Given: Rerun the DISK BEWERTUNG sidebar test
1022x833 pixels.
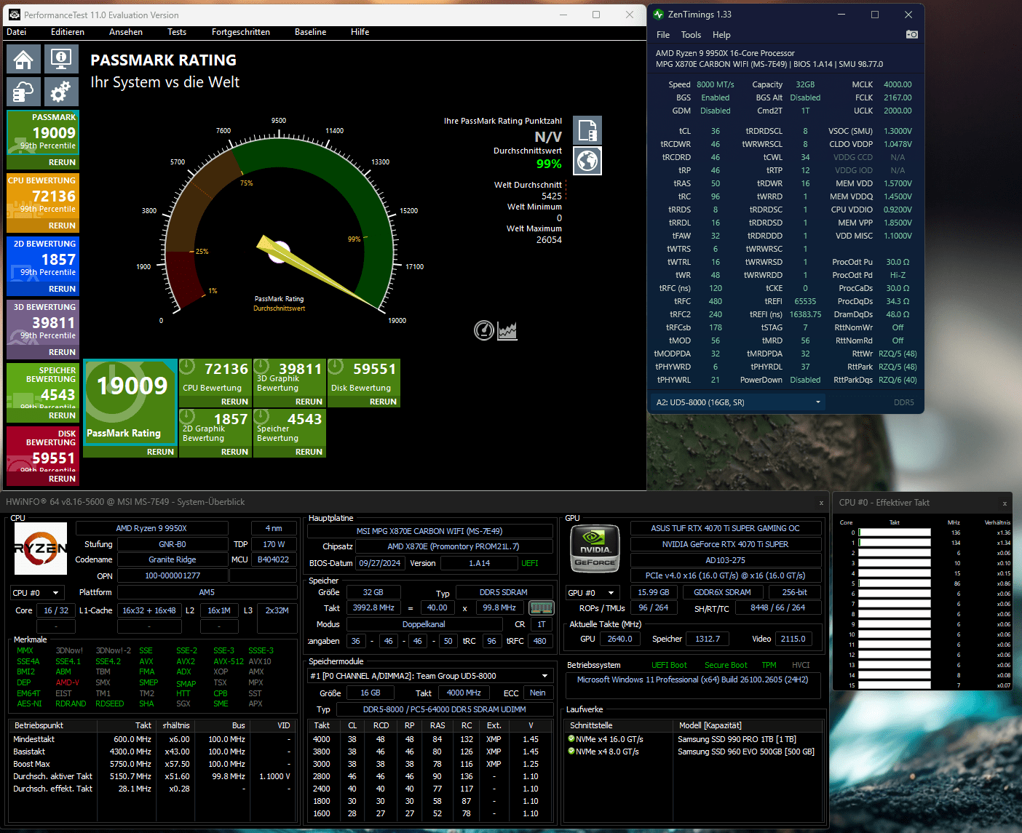Looking at the screenshot, I should coord(62,479).
